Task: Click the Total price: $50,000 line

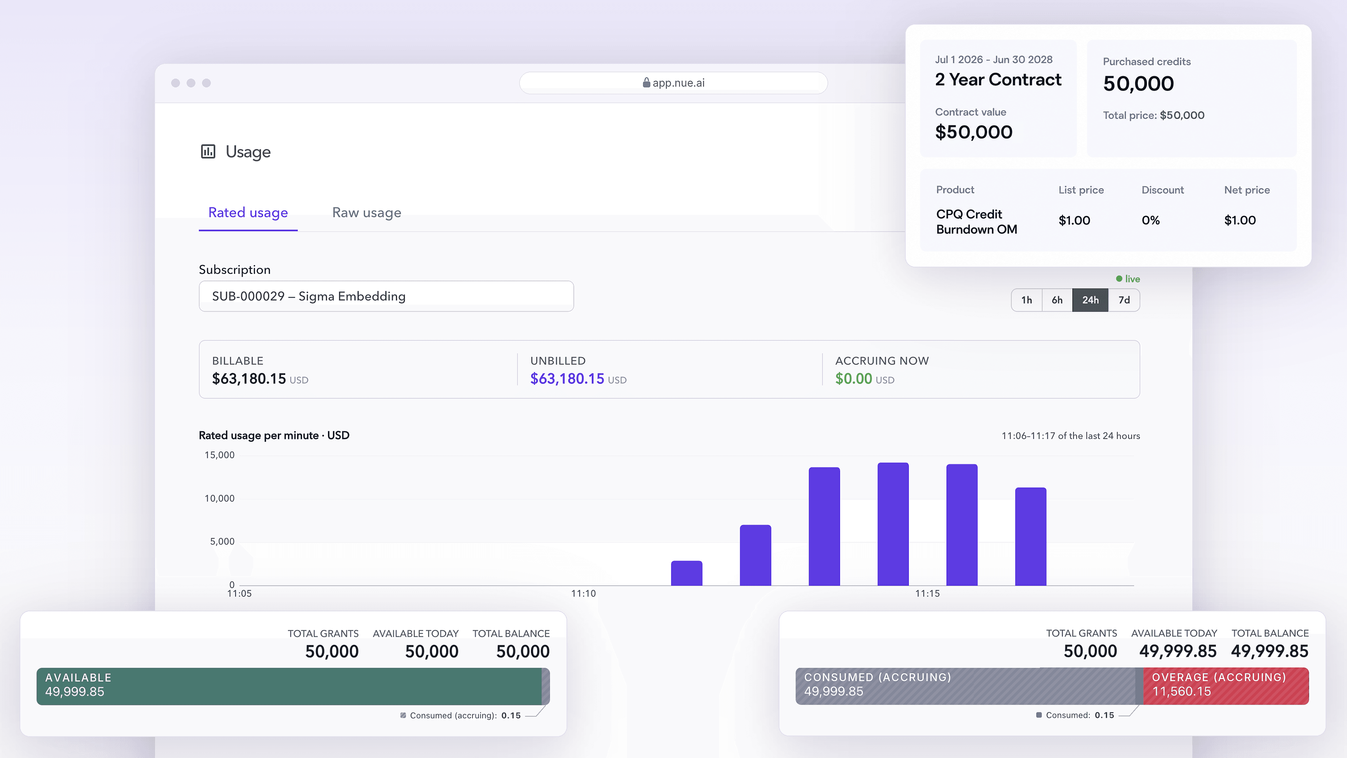Action: coord(1153,115)
